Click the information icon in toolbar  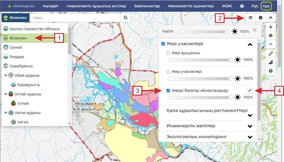click(x=260, y=18)
